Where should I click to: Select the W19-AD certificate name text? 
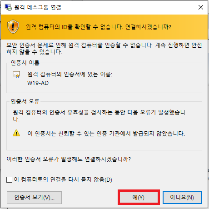38,83
